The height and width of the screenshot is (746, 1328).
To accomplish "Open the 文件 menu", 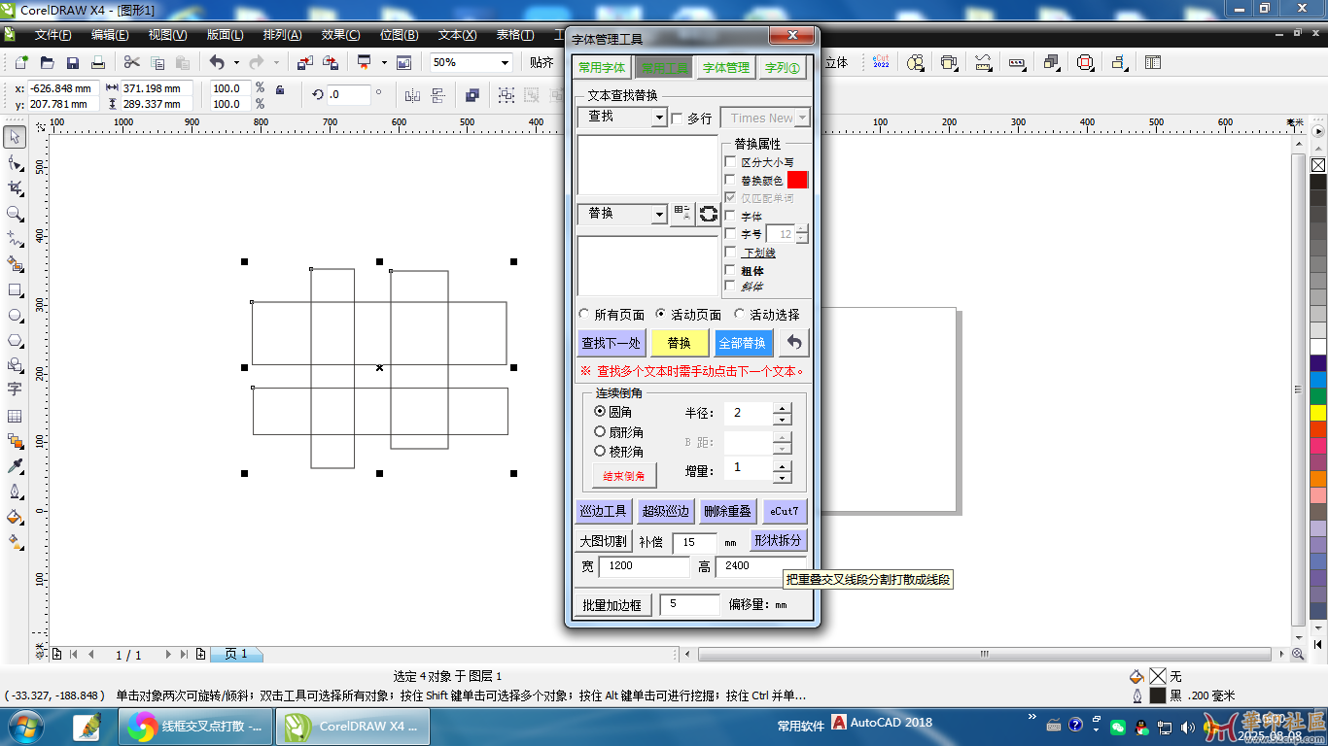I will click(x=52, y=35).
